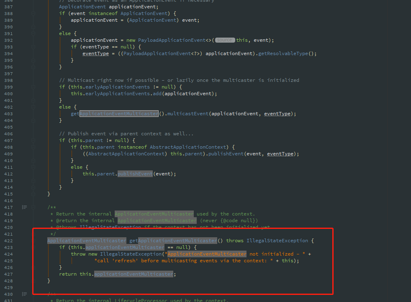Click the fold end marker on line 404
This screenshot has width=411, height=302.
[x=33, y=120]
